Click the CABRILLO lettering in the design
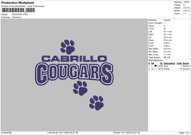The height and width of the screenshot is (135, 191). pyautogui.click(x=74, y=59)
